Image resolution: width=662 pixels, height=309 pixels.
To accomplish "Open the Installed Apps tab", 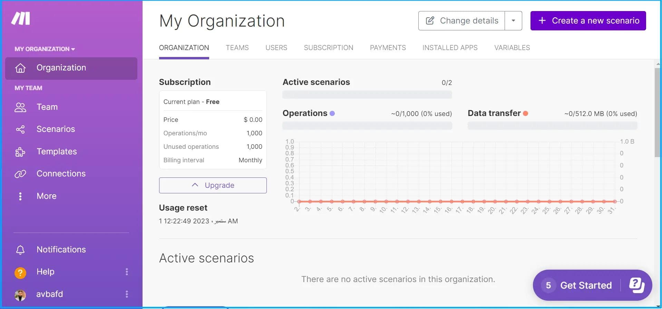I will (450, 48).
